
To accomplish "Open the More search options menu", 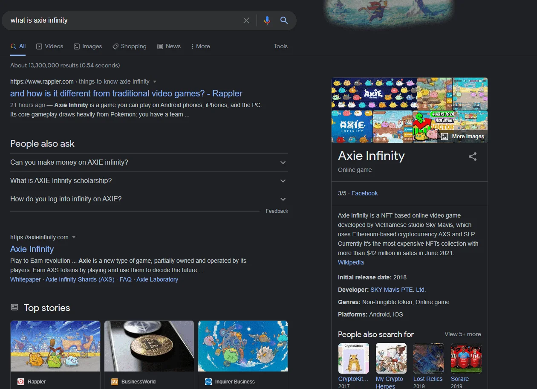I will pyautogui.click(x=200, y=46).
